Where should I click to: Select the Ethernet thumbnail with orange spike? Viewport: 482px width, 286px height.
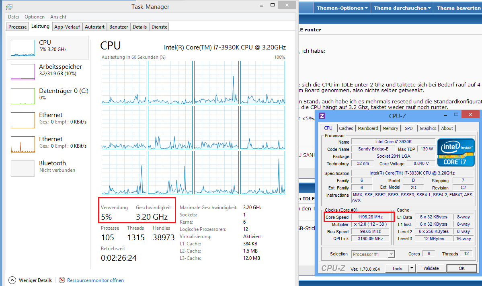click(23, 144)
